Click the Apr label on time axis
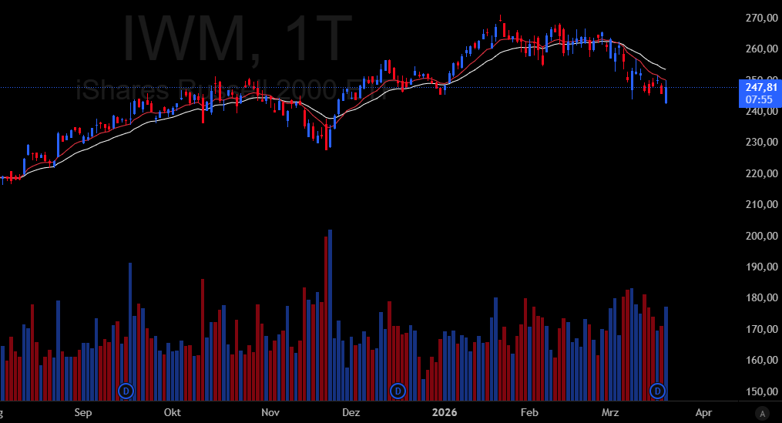 [703, 413]
